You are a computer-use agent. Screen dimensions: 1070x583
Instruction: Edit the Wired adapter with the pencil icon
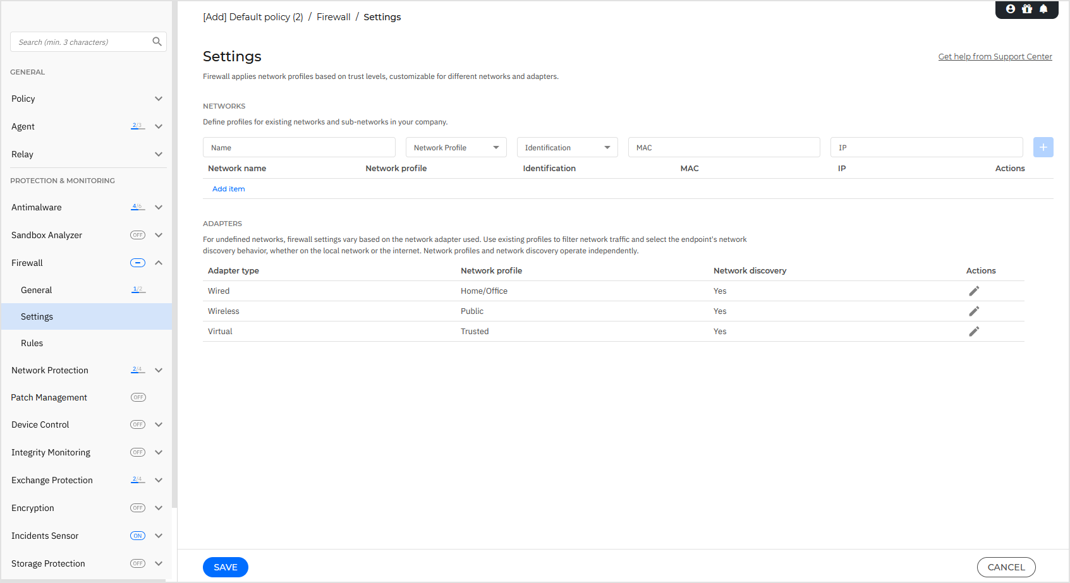tap(974, 291)
